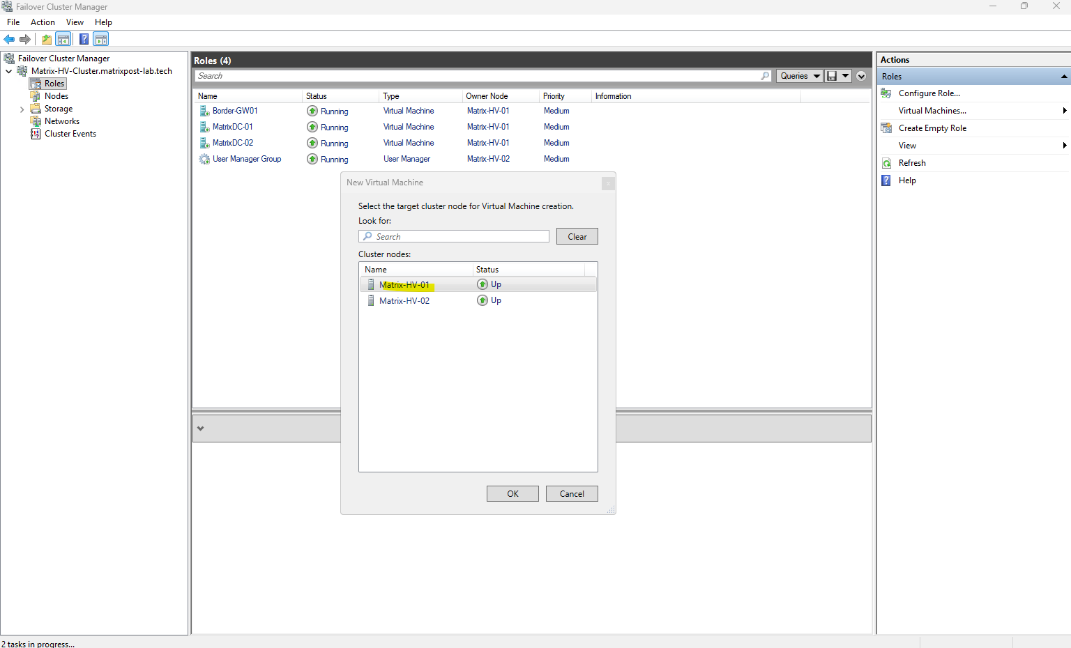Select Failover Cluster Manager root tree node
Image resolution: width=1071 pixels, height=648 pixels.
(x=63, y=59)
